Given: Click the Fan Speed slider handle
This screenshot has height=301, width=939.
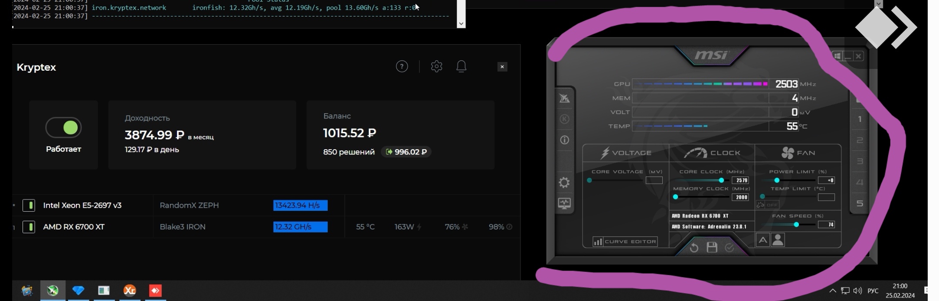Looking at the screenshot, I should pyautogui.click(x=796, y=225).
